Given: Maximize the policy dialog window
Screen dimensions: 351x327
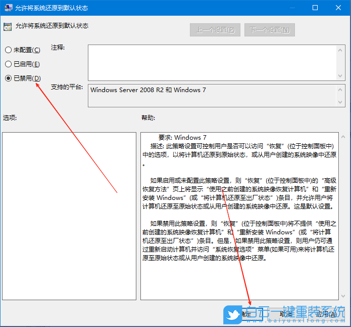Looking at the screenshot, I should (315, 8).
